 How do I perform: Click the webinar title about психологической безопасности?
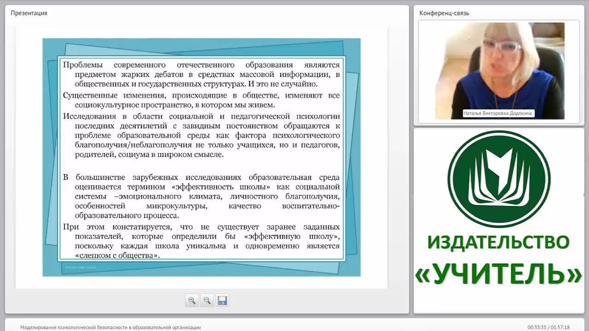pos(110,327)
